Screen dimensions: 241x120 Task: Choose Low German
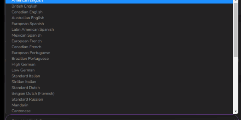click(x=119, y=70)
